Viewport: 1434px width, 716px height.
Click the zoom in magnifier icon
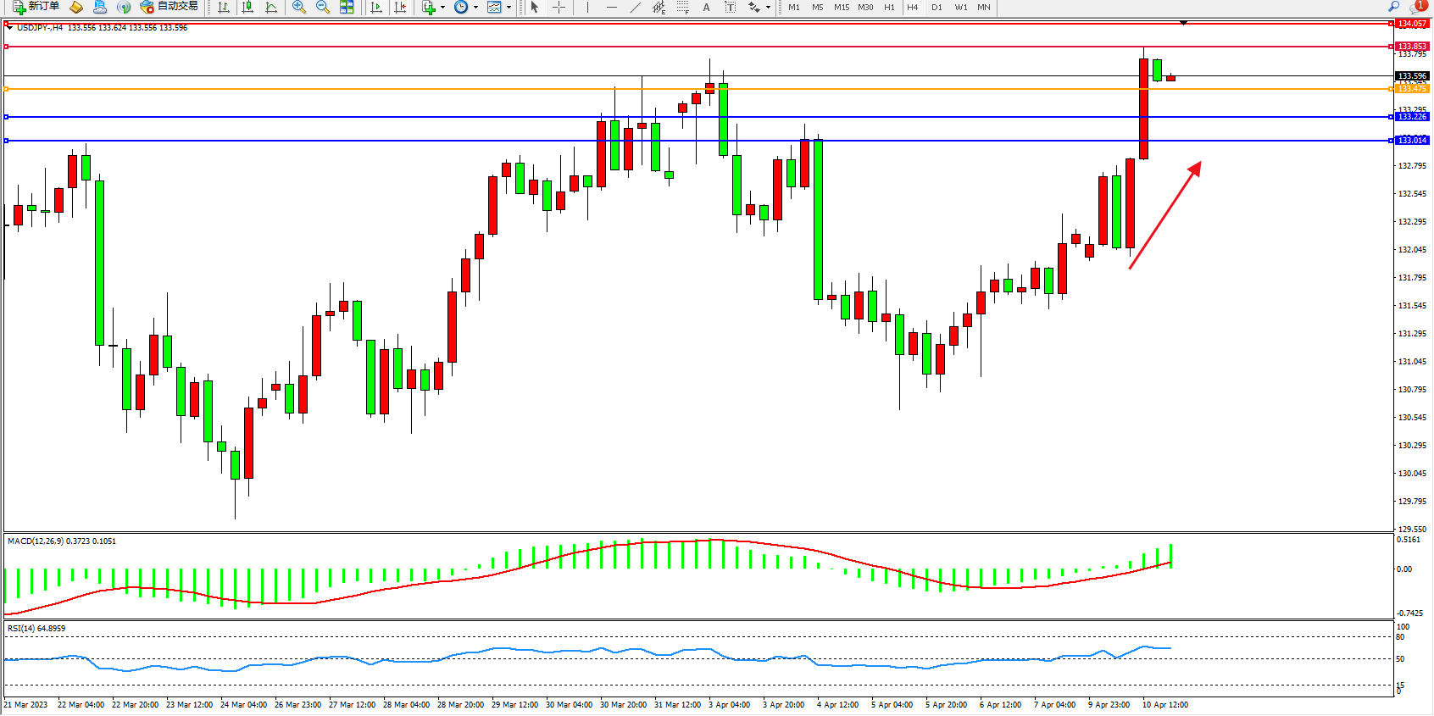click(x=298, y=7)
